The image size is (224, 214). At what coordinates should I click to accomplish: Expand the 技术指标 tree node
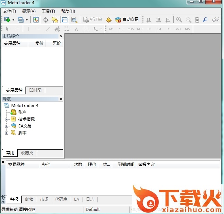pyautogui.click(x=6, y=119)
